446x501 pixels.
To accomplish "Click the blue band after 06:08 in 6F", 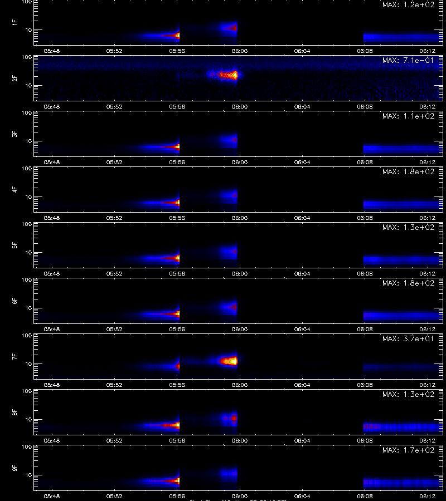I will (403, 316).
